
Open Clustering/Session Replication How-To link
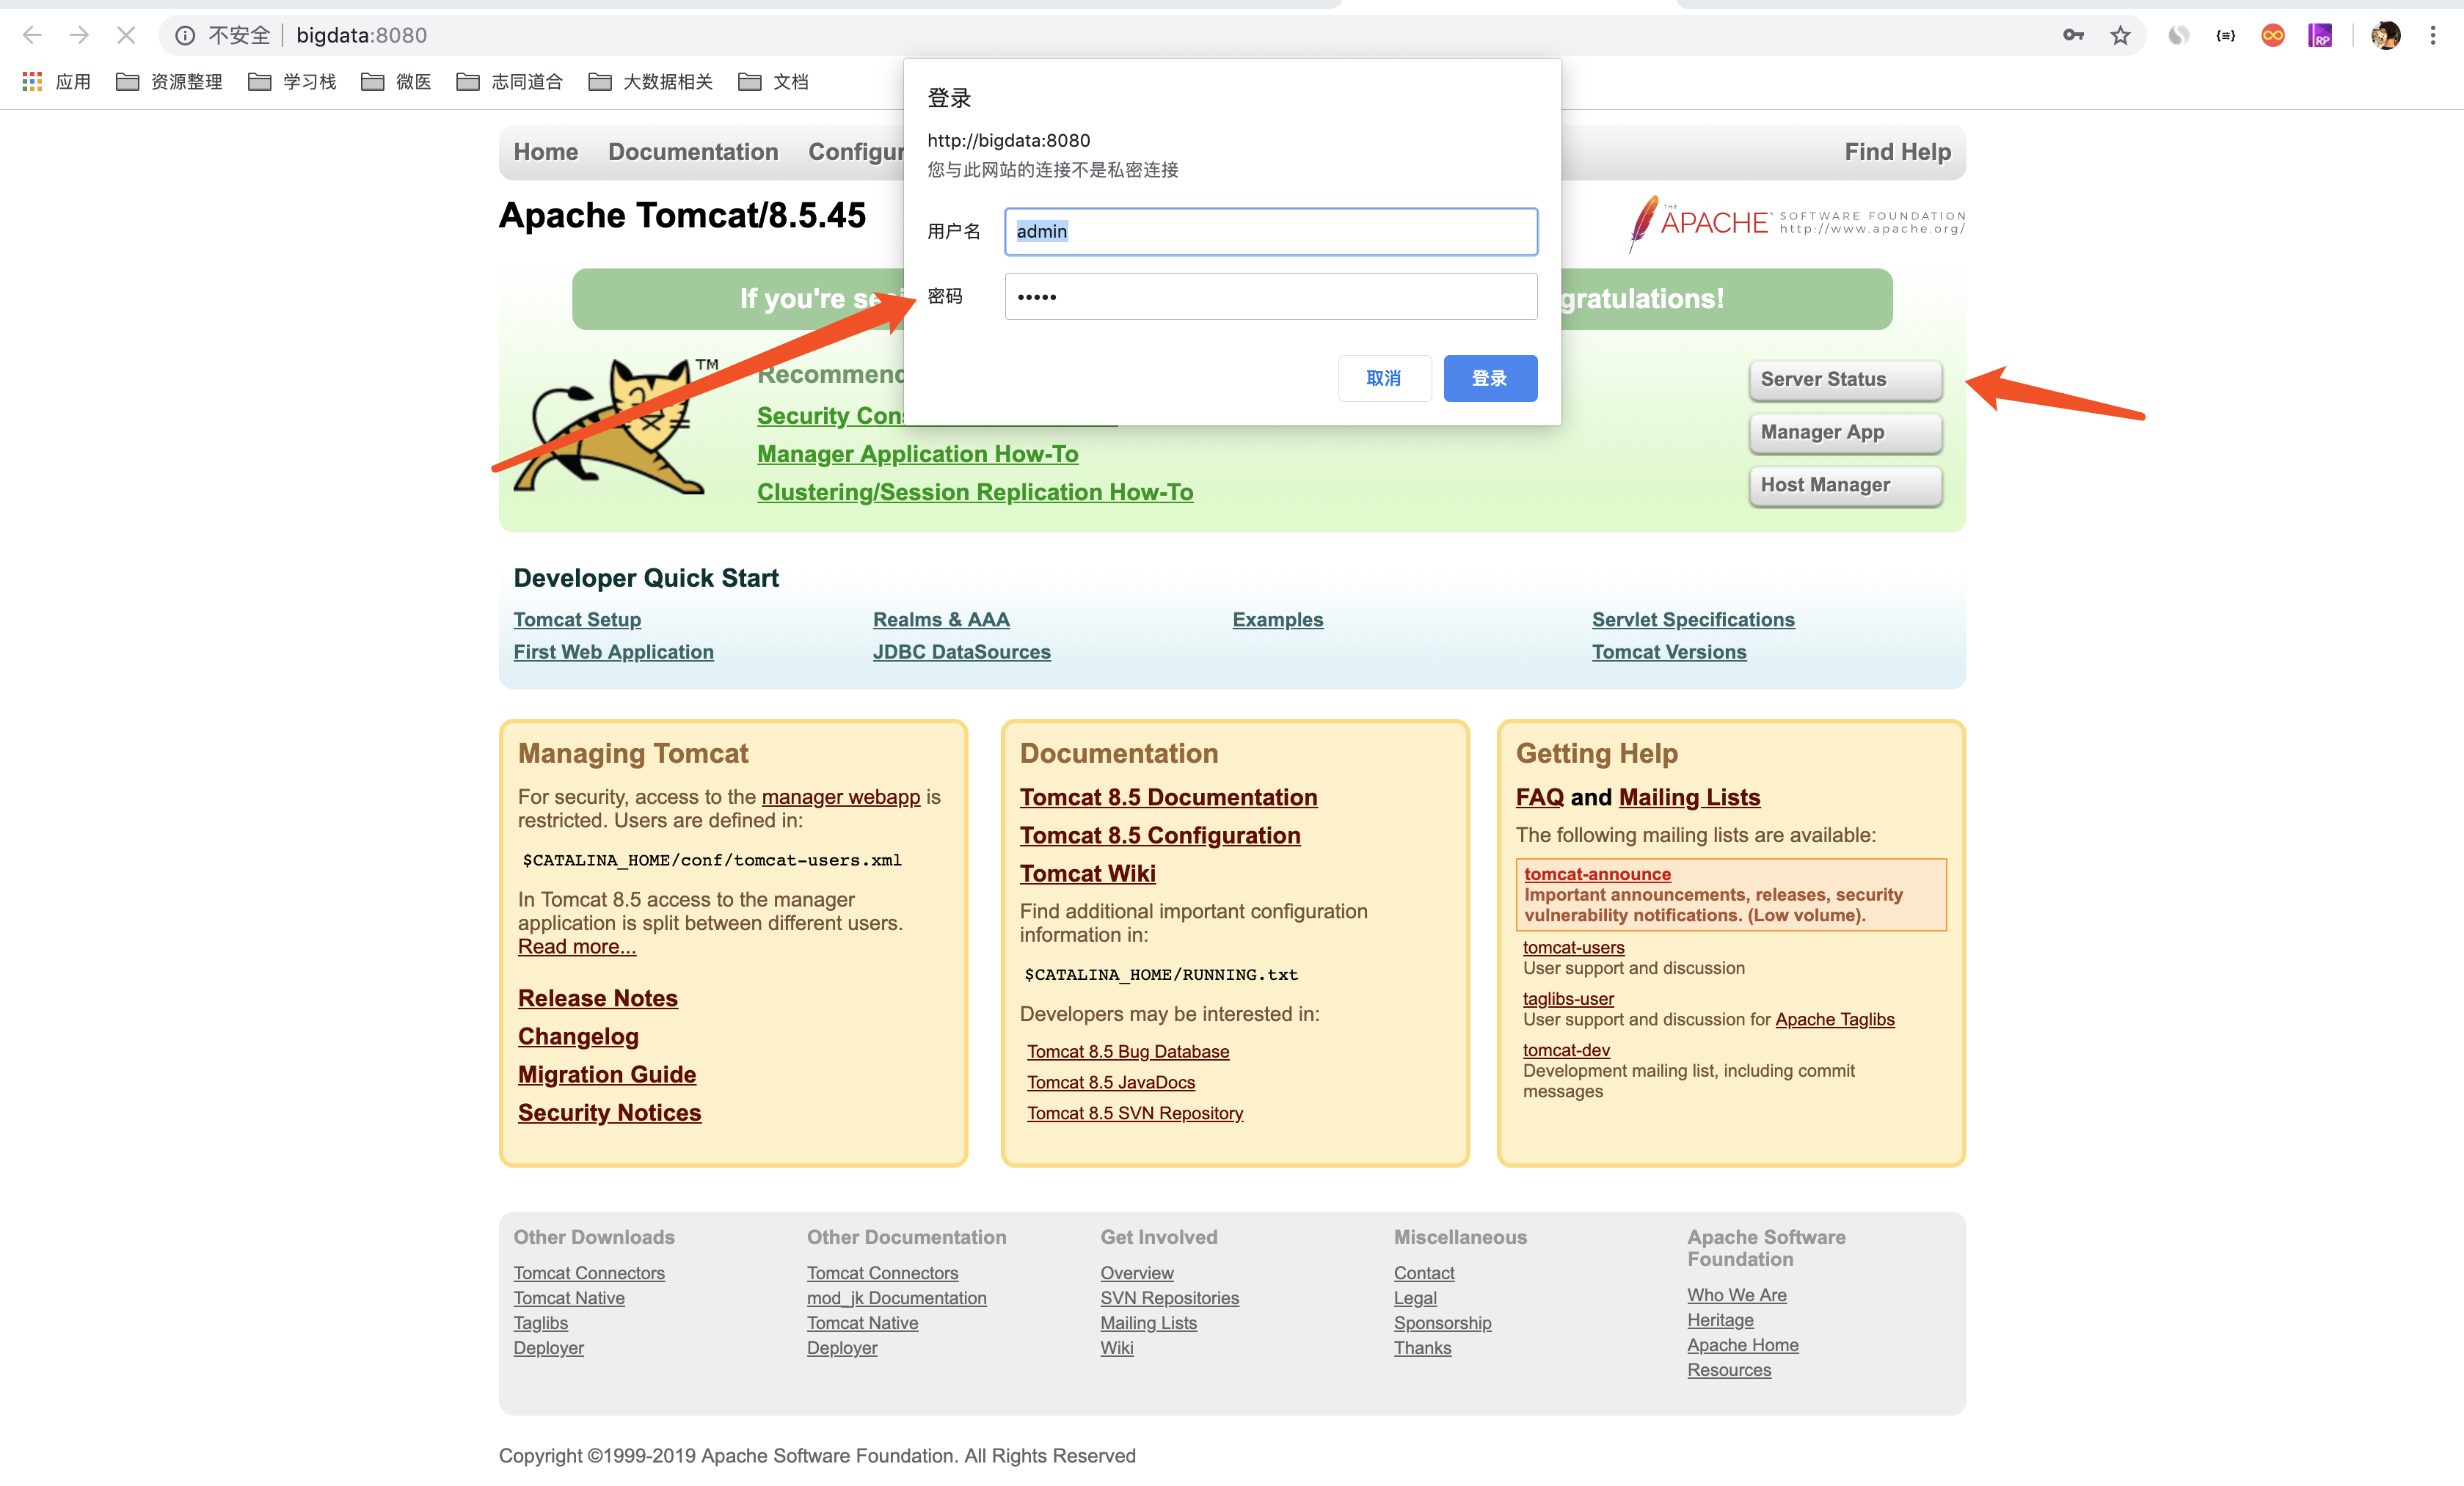(x=975, y=491)
